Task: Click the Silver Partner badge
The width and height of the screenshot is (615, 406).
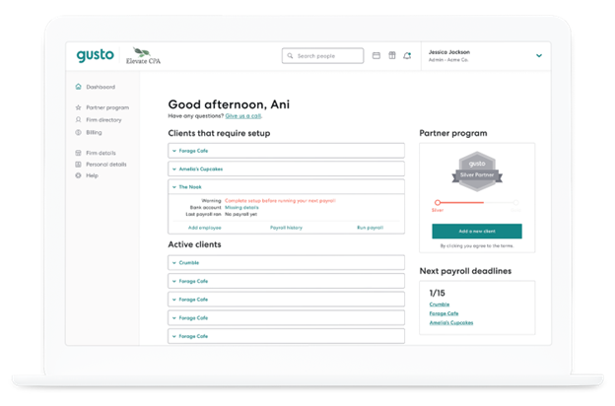Action: pos(477,171)
